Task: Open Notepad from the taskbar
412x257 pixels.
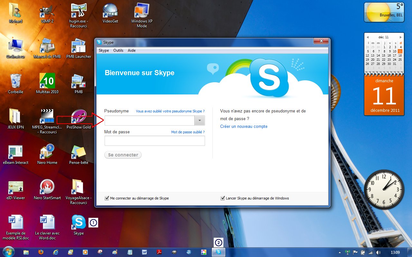Action: pyautogui.click(x=130, y=252)
